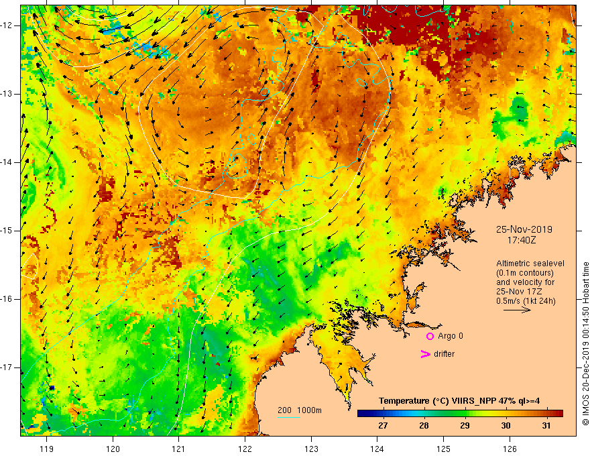Click the (0.1m contours) text

click(525, 273)
